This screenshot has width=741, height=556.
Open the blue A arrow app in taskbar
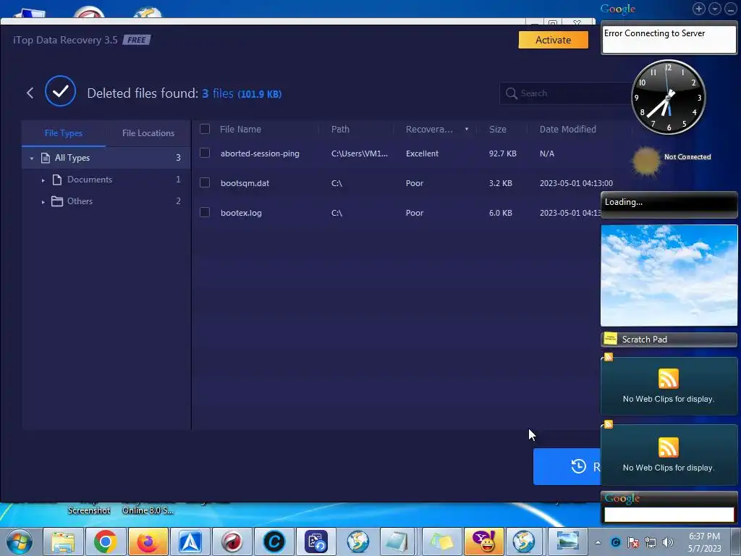pos(190,542)
